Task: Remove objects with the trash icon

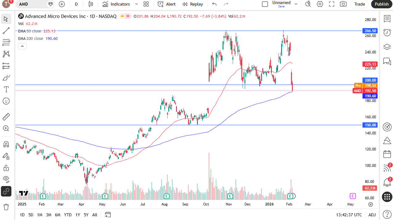Action: tap(6, 207)
